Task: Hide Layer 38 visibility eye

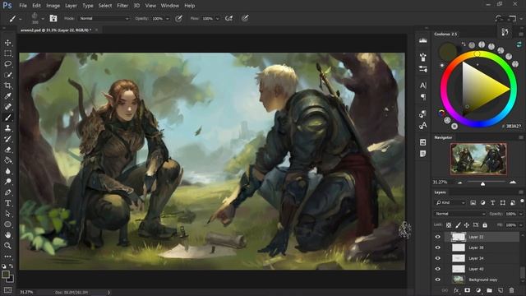Action: (438, 247)
